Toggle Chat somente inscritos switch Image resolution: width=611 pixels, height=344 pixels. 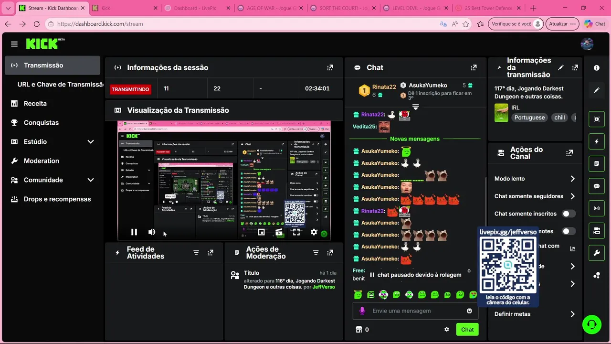(569, 214)
